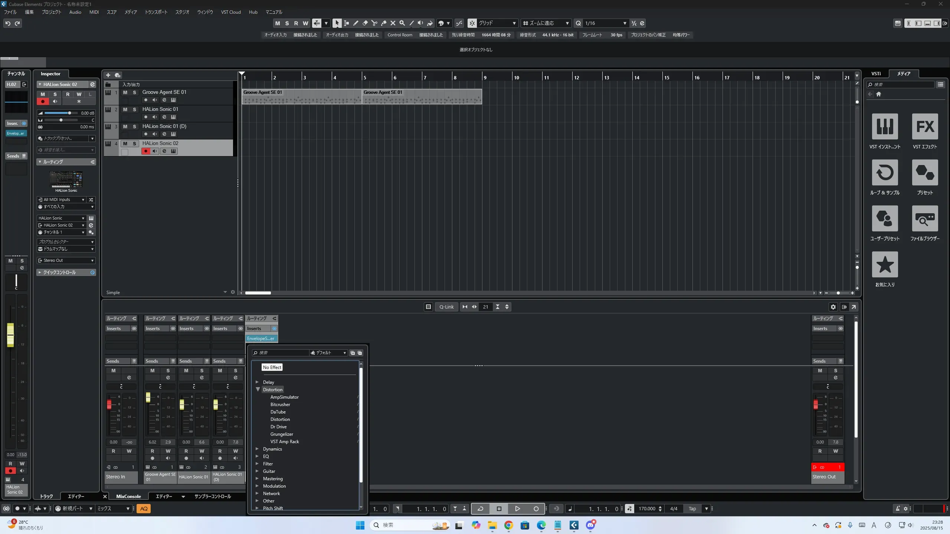The width and height of the screenshot is (950, 534).
Task: Toggle record enable on HALion Sonic 02
Action: point(146,151)
